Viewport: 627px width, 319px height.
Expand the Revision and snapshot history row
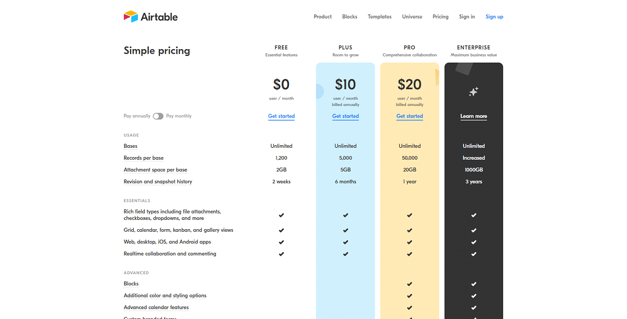point(158,181)
